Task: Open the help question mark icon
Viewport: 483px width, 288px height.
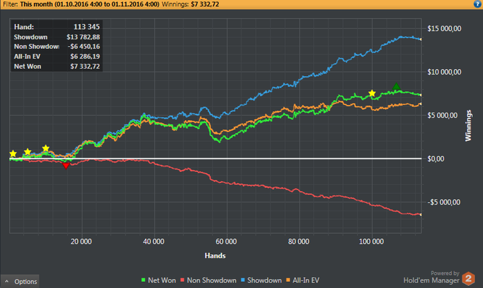Action: [x=477, y=4]
